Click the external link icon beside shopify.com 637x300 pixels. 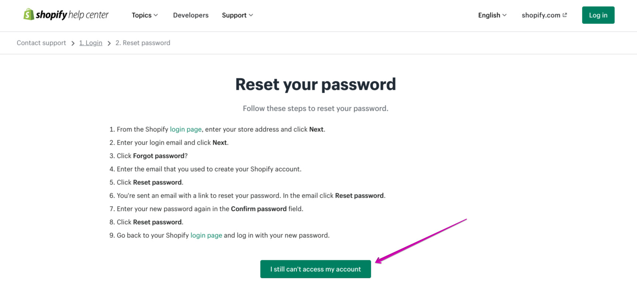(x=565, y=15)
